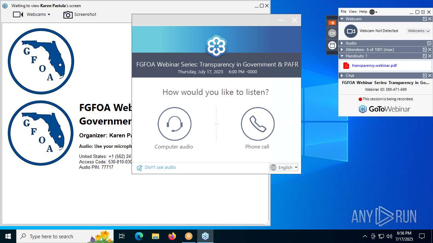Click the GoToWebinar logo in control panel

[x=384, y=109]
